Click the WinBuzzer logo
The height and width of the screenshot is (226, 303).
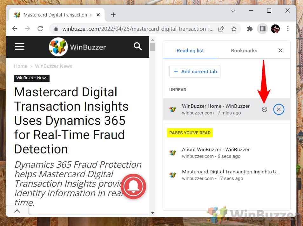[77, 47]
